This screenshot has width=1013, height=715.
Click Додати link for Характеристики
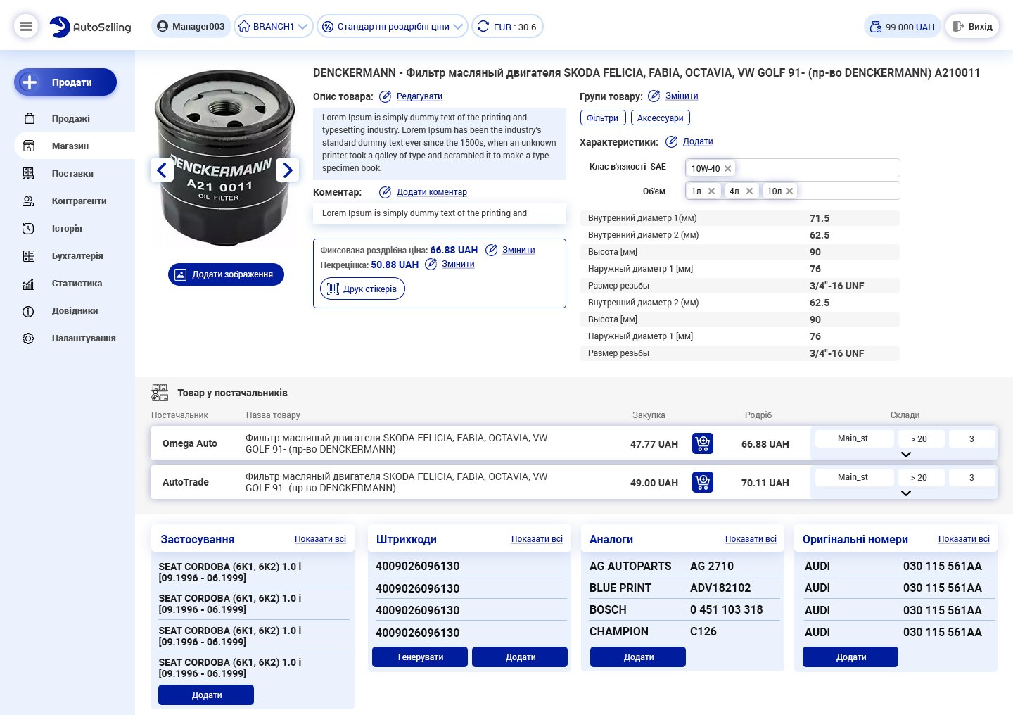pyautogui.click(x=698, y=141)
